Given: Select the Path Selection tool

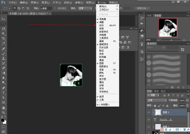Looking at the screenshot, I should (x=4, y=98).
